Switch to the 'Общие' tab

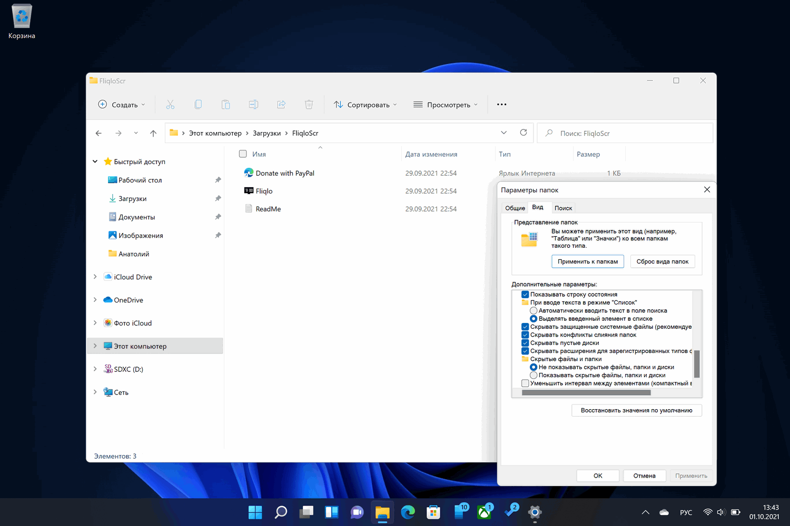pyautogui.click(x=515, y=208)
